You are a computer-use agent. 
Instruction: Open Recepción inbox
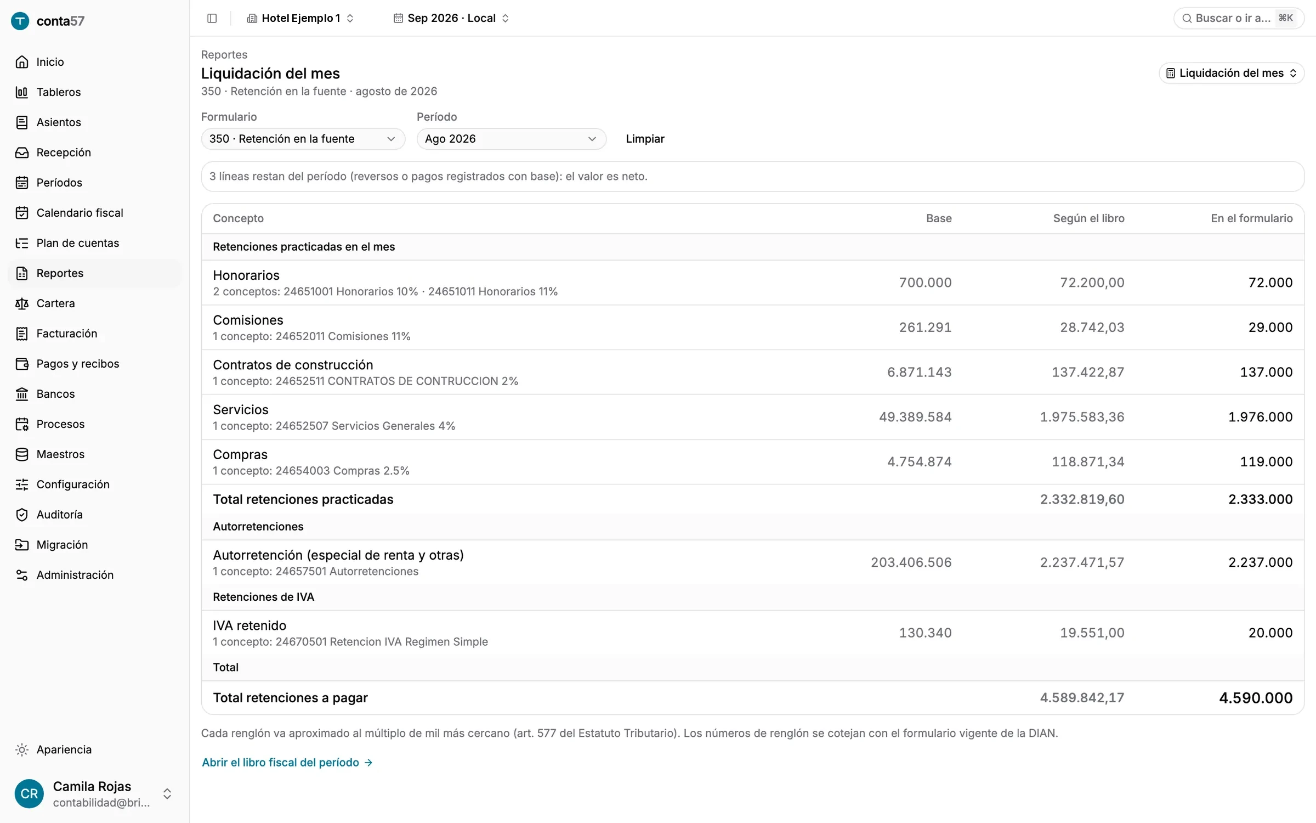[94, 153]
